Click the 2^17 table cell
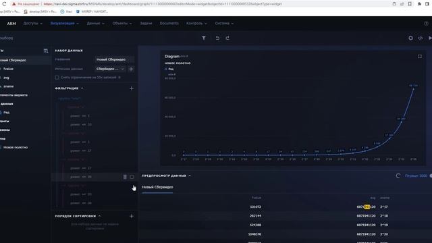 tap(384, 207)
